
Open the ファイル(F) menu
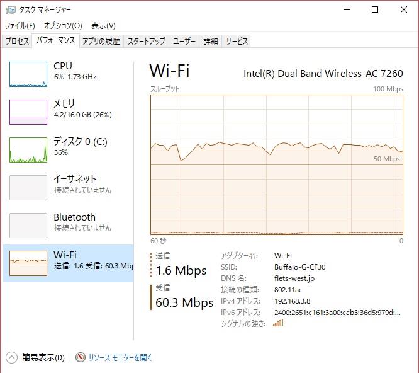point(20,26)
